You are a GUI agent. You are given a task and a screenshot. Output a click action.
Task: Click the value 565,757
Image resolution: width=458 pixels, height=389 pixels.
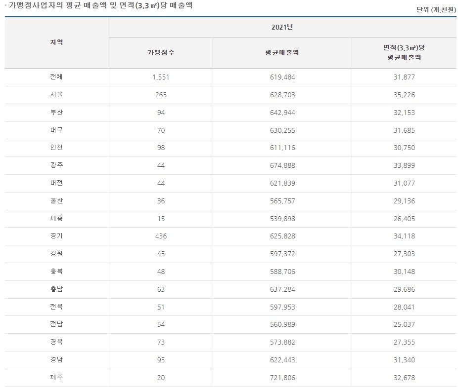282,201
